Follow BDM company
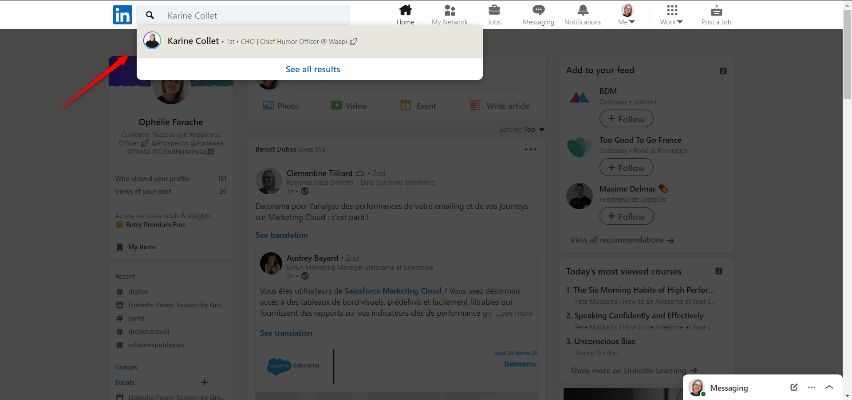This screenshot has width=852, height=400. 626,119
